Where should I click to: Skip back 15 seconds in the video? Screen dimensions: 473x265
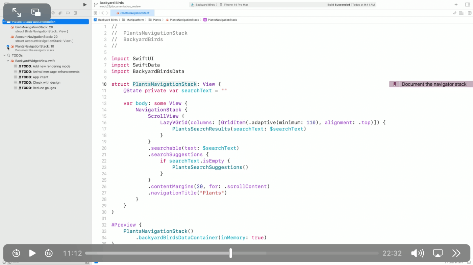pos(16,253)
